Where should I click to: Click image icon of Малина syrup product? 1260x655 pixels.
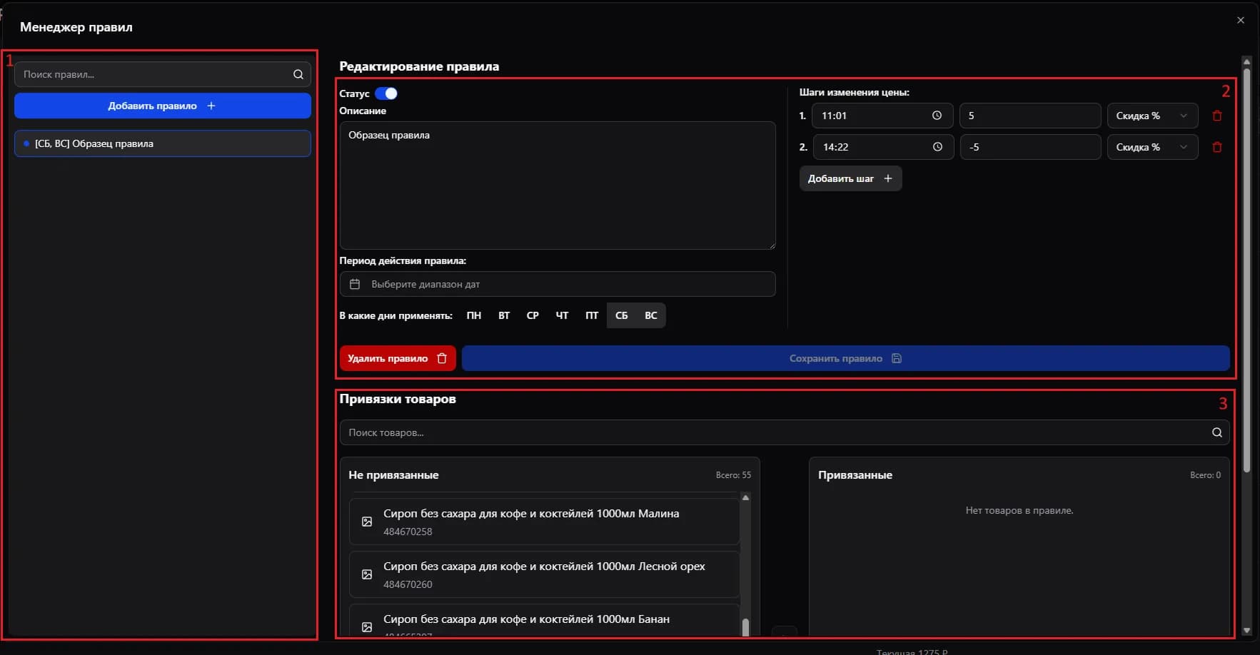pyautogui.click(x=367, y=522)
